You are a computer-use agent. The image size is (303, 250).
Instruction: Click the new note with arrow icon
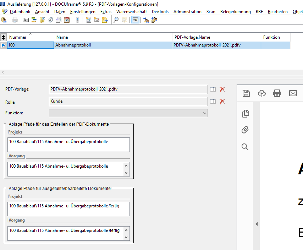105,20
